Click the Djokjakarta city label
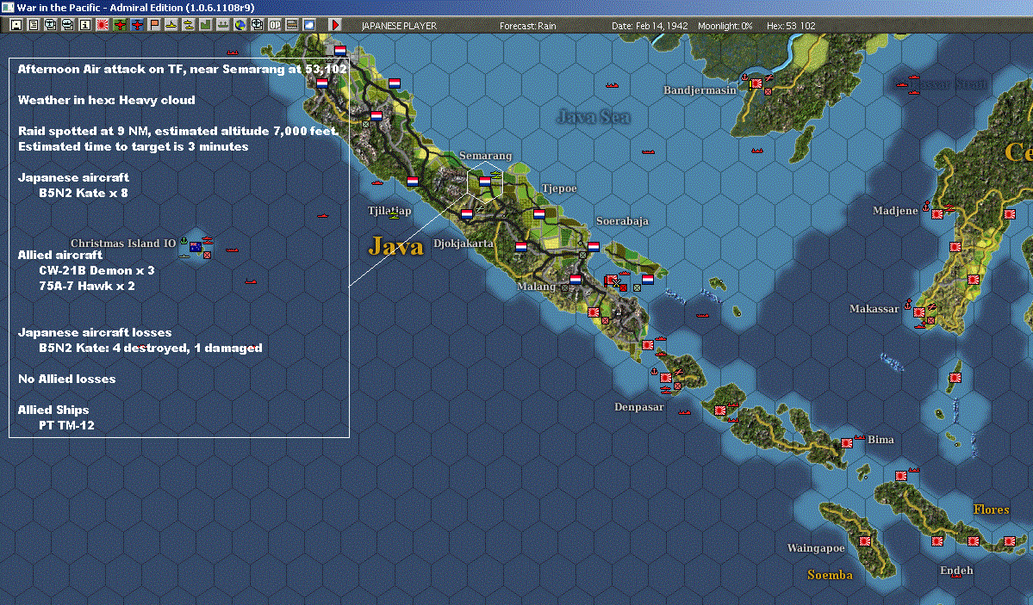 point(464,243)
